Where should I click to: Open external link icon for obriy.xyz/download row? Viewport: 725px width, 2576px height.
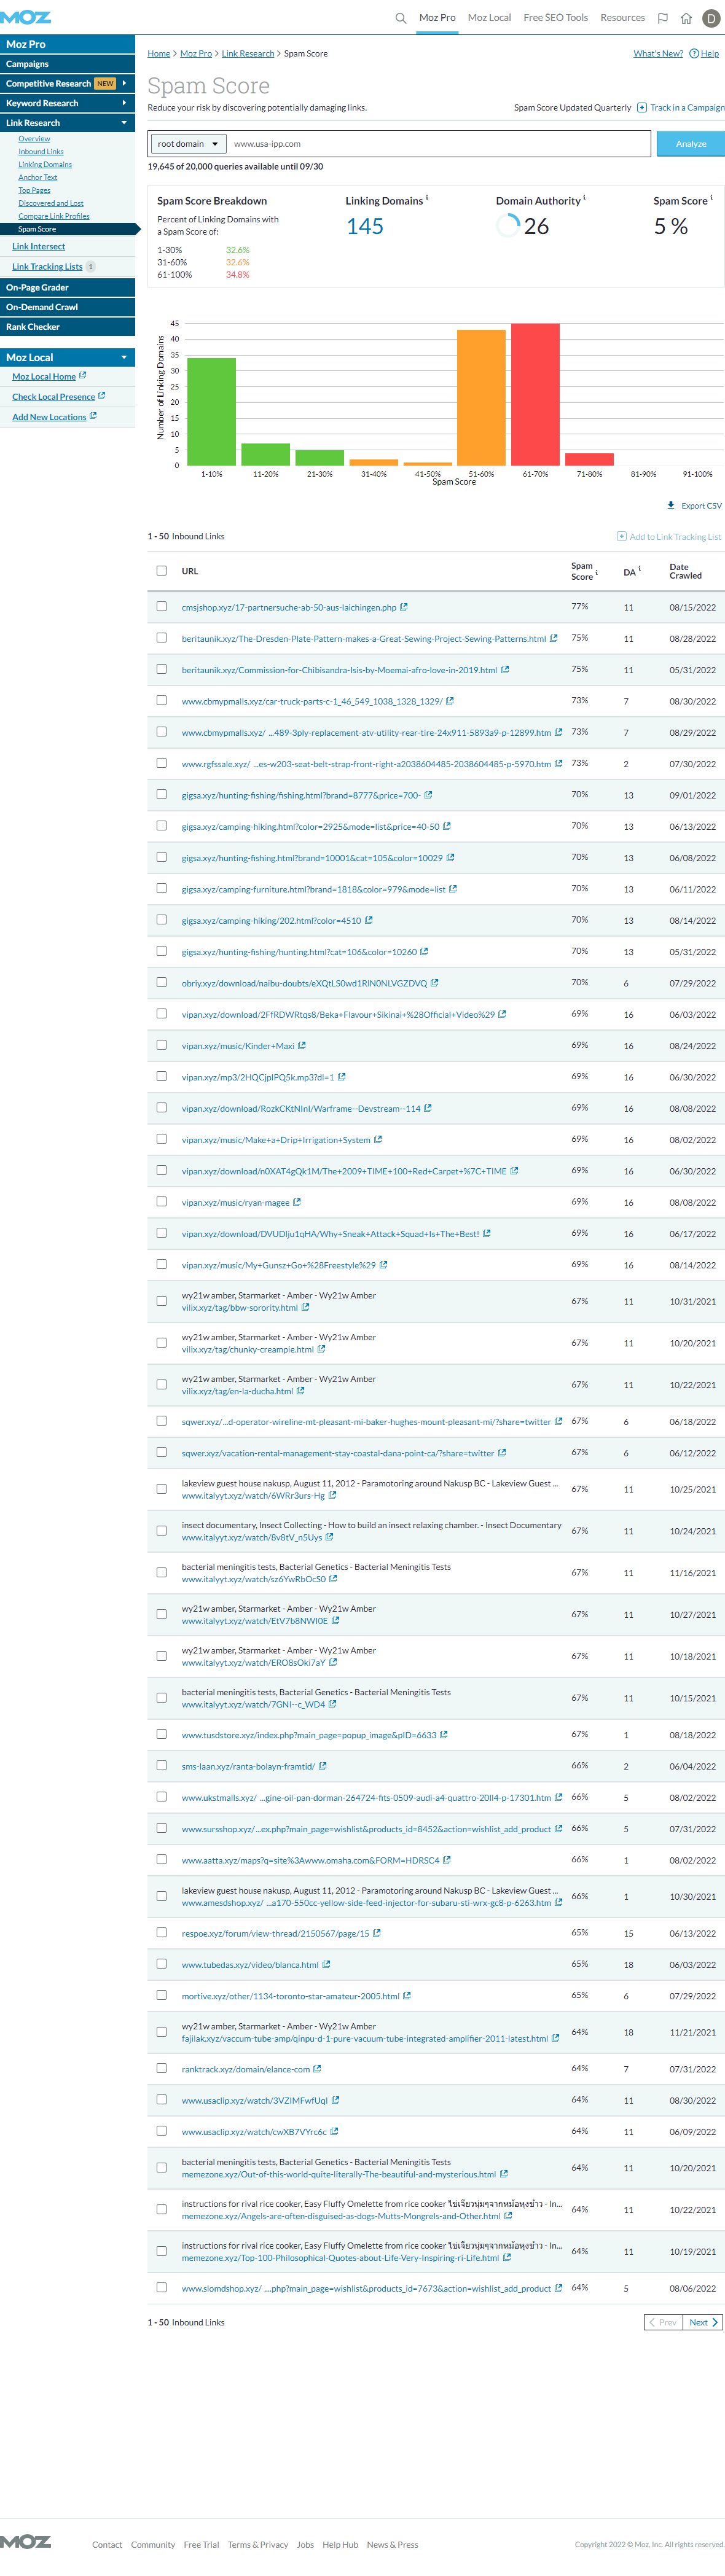click(x=435, y=983)
